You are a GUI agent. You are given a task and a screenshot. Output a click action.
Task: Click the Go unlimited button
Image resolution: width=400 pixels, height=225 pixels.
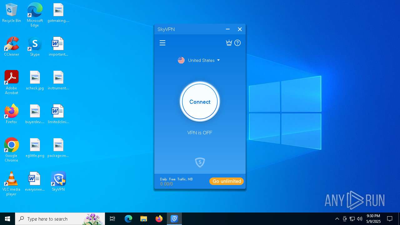[227, 181]
